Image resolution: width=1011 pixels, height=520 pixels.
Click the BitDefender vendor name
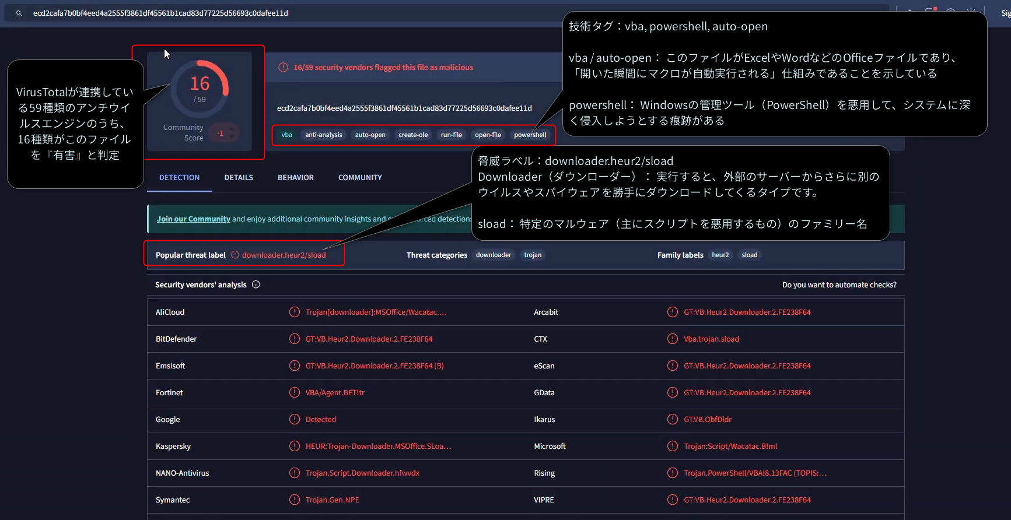coord(176,339)
